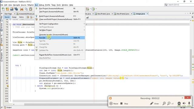Close the image.java tab
194x109 pixels.
coord(147,14)
